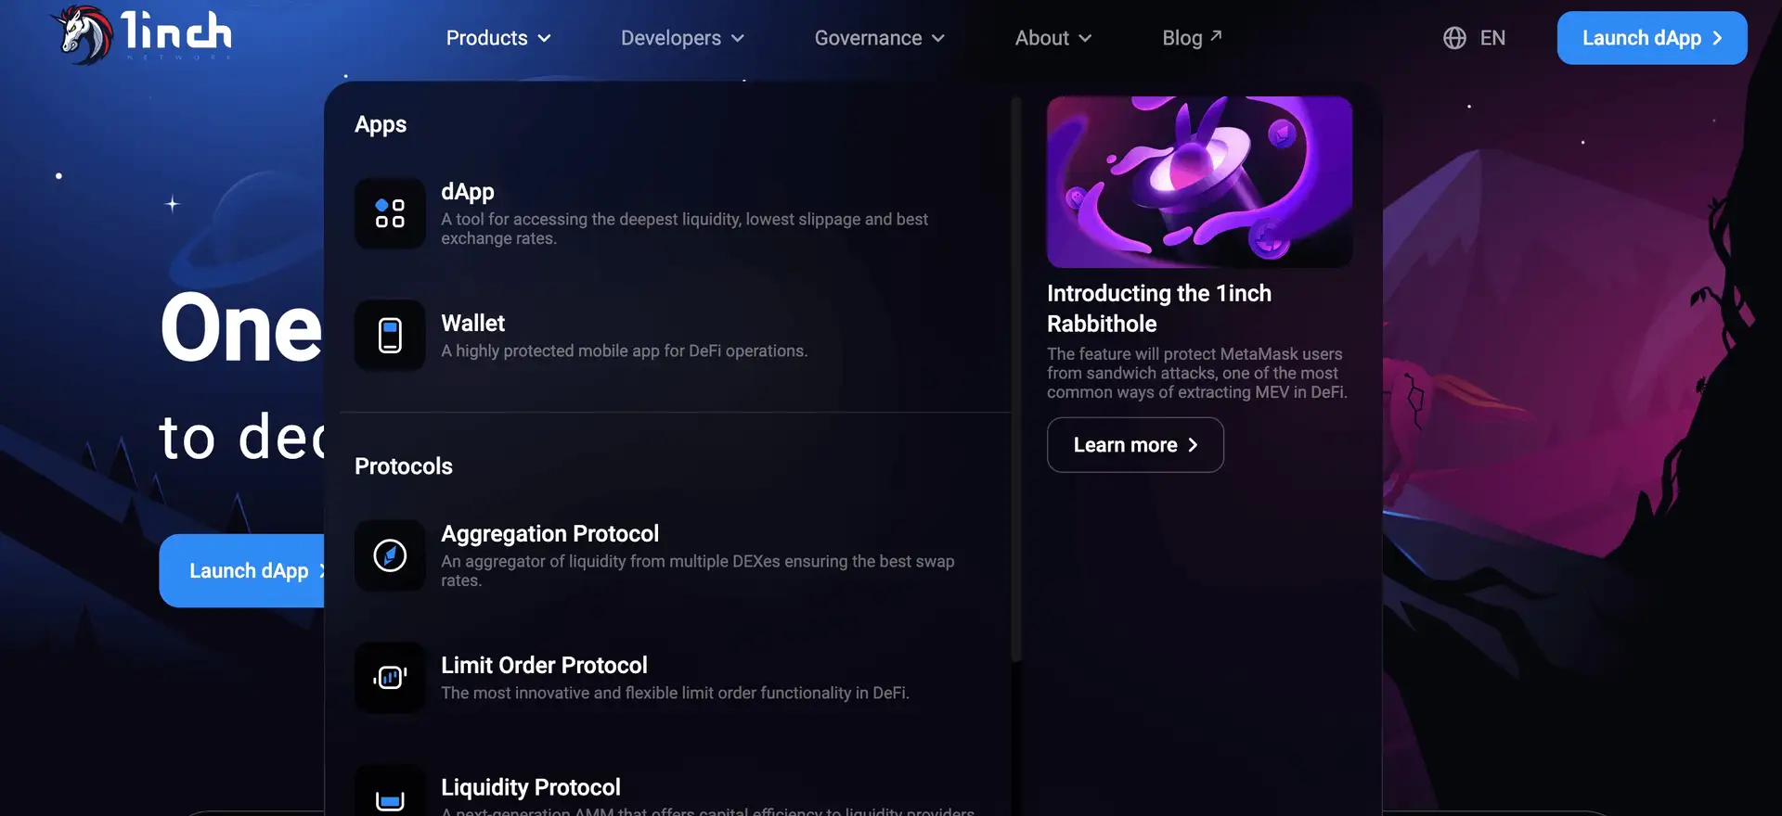Open the Rabbithole promo thumbnail image

1199,182
